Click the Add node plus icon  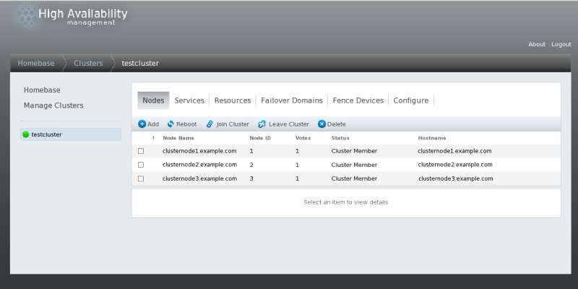click(142, 124)
